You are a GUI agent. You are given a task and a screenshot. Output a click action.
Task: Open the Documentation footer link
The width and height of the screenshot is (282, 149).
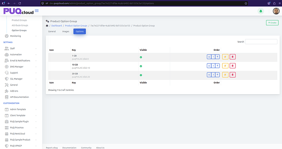point(69,147)
